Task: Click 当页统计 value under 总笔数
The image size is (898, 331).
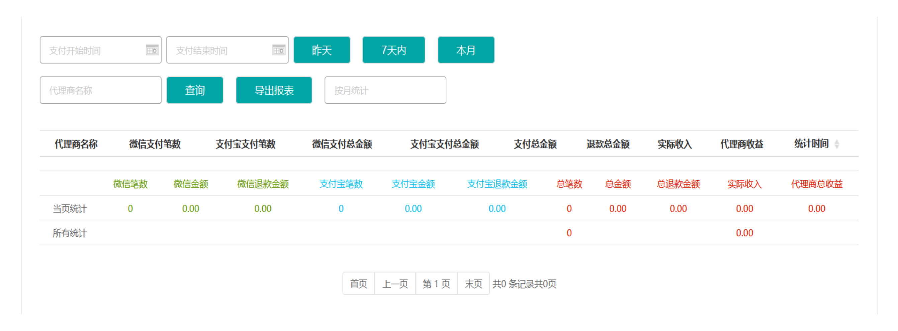Action: (569, 208)
